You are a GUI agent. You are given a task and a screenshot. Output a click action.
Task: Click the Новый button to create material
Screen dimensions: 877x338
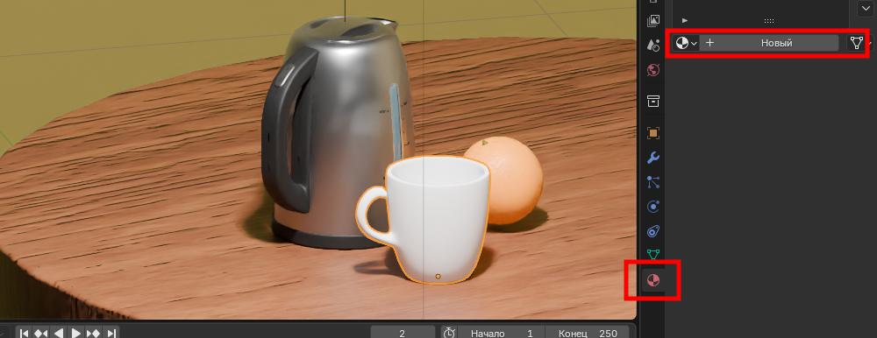click(770, 42)
